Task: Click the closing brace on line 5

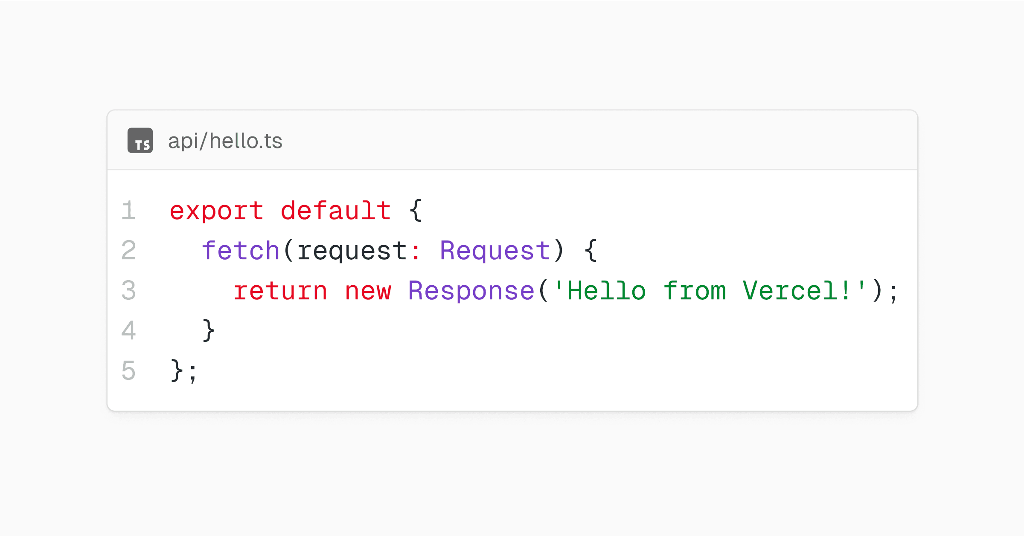Action: coord(177,370)
